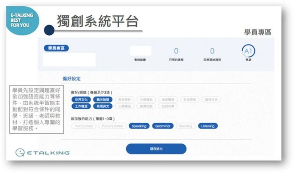This screenshot has width=294, height=173.
Task: Click the 學員專區 heading at top right
Action: [257, 32]
